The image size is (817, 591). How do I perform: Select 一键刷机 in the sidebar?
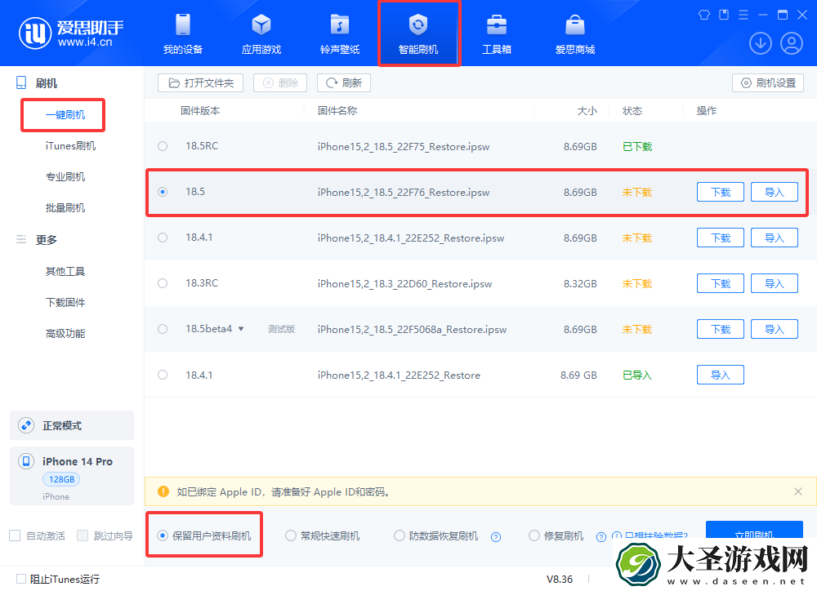pos(65,114)
